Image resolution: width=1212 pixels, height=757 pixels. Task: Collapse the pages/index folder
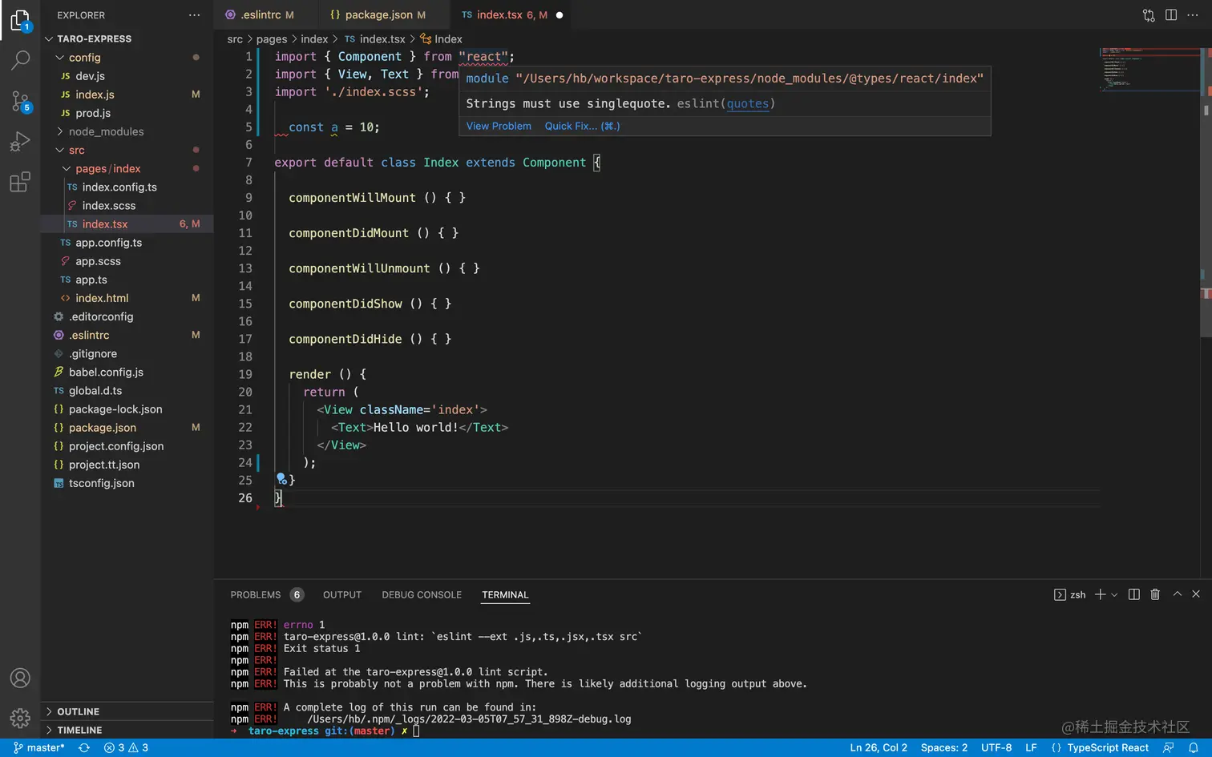[x=127, y=168]
